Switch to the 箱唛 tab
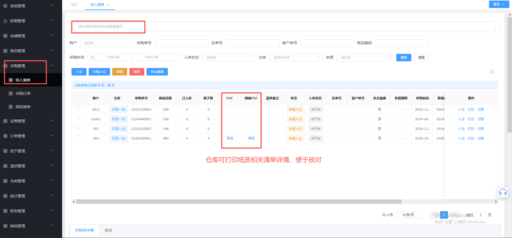512x238 pixels. click(108, 230)
